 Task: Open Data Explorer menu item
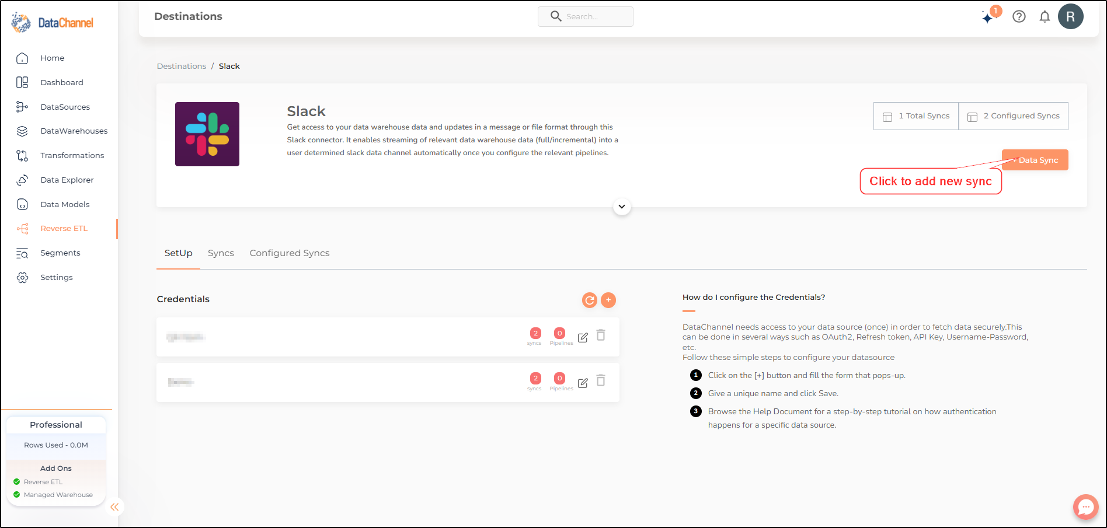click(x=67, y=180)
